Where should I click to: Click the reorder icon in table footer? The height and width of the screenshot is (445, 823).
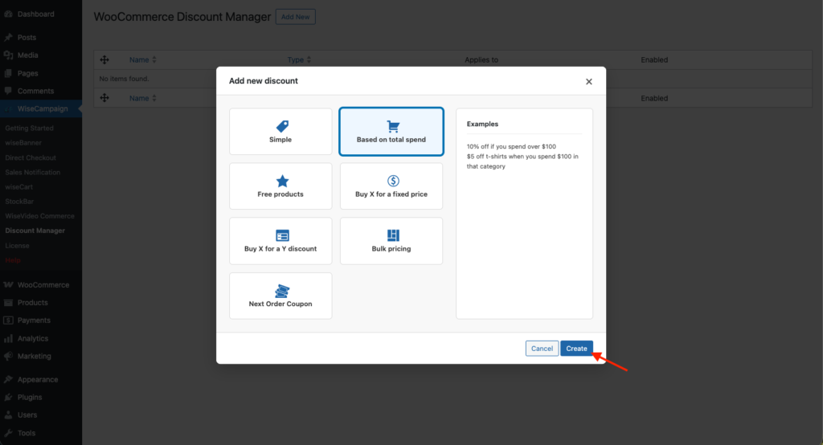coord(104,98)
